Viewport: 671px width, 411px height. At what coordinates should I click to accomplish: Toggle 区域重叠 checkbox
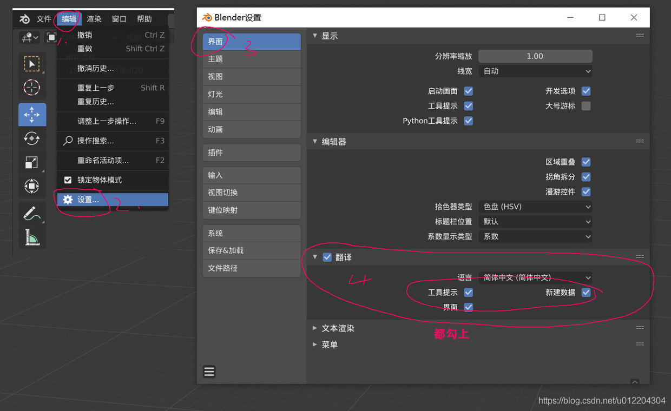[586, 162]
